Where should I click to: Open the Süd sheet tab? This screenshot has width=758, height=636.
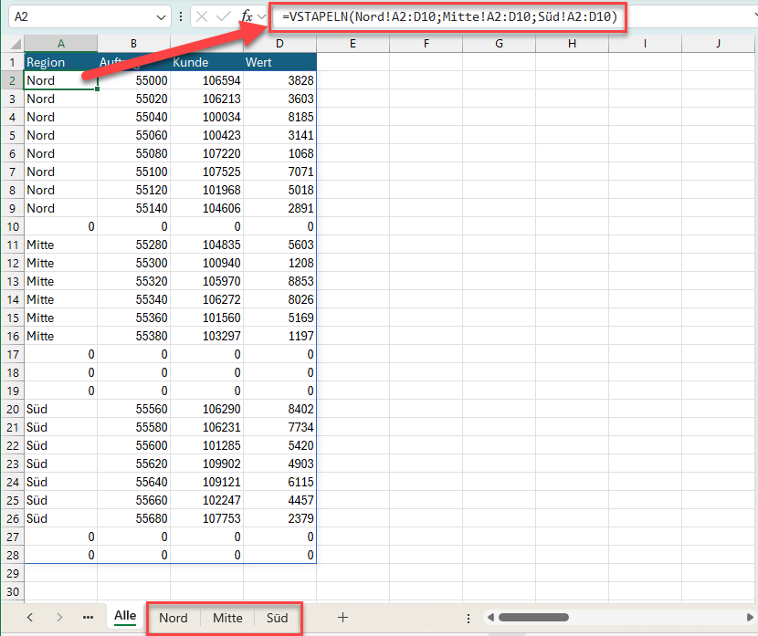277,618
